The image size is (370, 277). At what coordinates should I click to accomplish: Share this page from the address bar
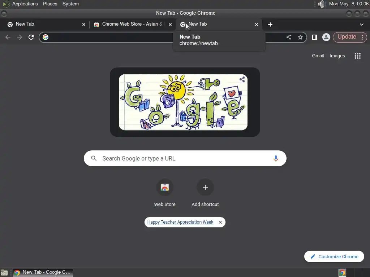289,37
